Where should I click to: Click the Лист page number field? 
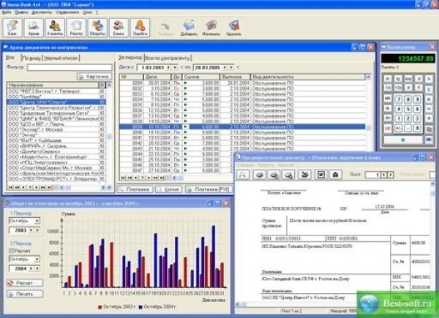click(x=372, y=175)
